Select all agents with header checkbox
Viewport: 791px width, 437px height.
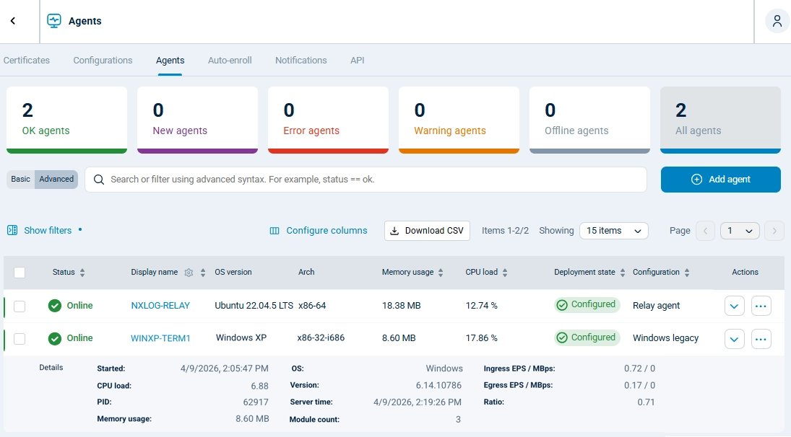pyautogui.click(x=20, y=273)
